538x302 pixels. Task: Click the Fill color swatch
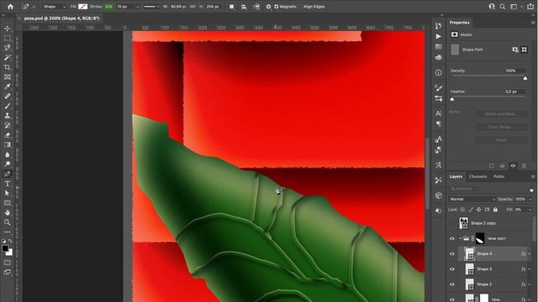click(x=82, y=7)
